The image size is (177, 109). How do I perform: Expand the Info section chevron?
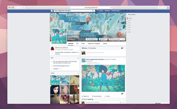(x=78, y=58)
